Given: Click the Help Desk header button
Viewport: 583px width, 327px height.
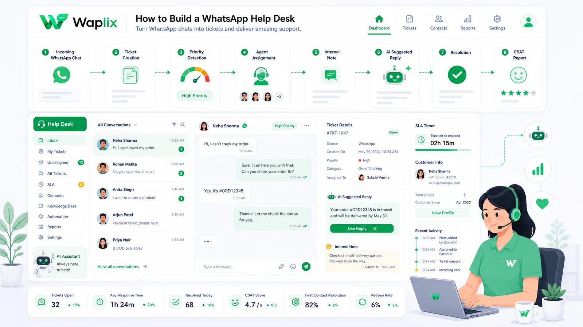Looking at the screenshot, I should [60, 124].
